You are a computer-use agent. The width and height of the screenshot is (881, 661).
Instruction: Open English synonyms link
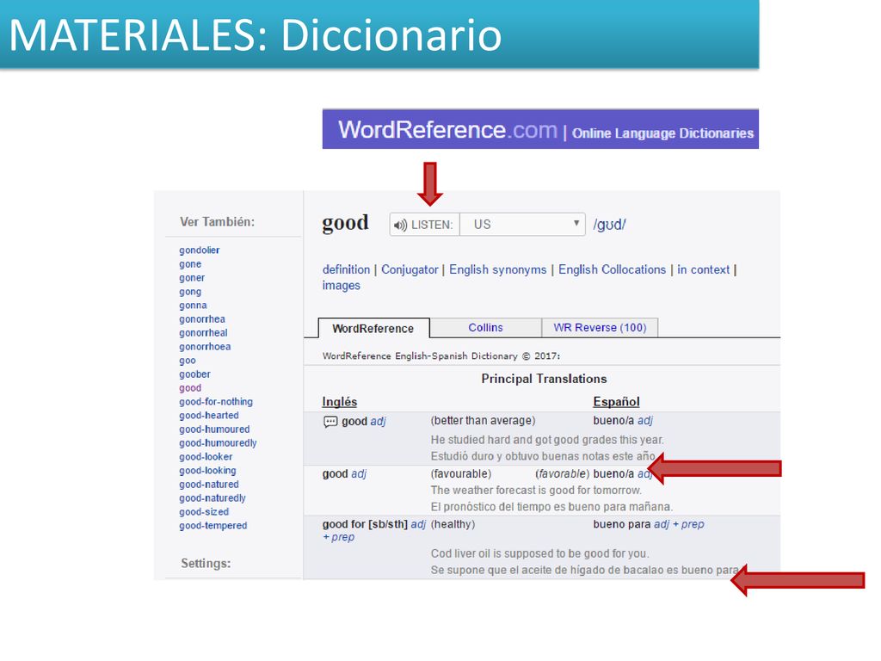(498, 269)
